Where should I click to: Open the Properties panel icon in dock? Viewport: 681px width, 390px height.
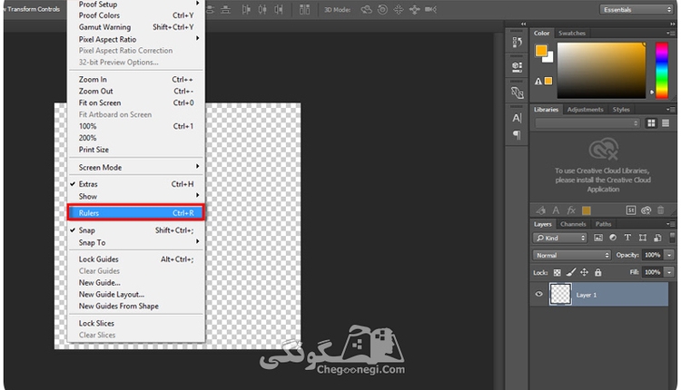coord(517,66)
